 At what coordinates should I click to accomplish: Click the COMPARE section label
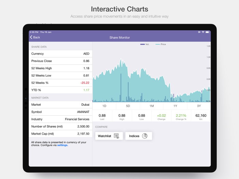coord(101,127)
